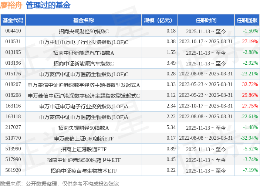Click return value 29.86%

tap(250, 95)
